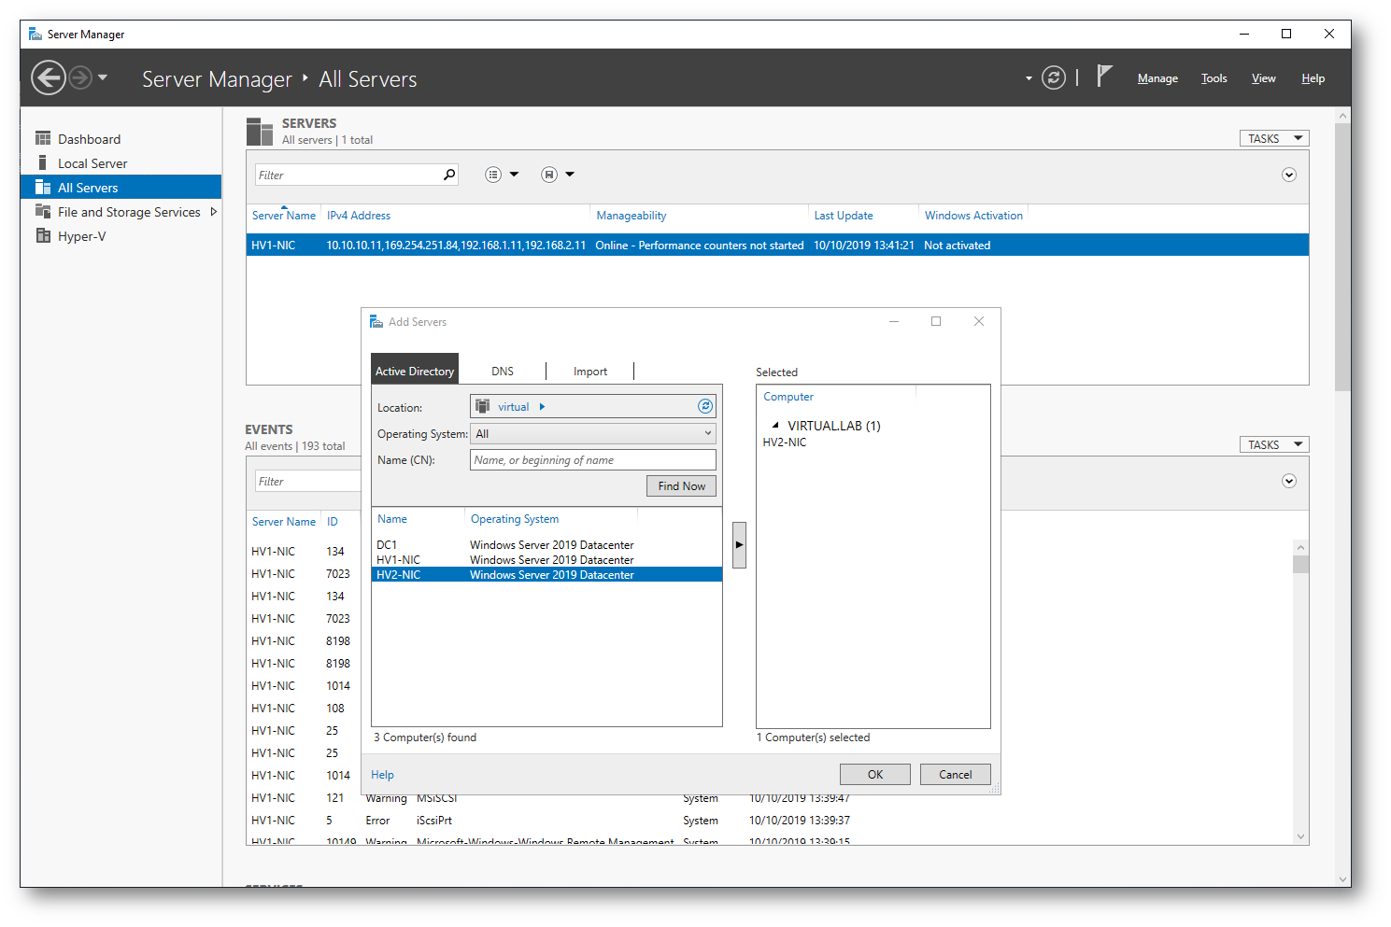
Task: Collapse the VIRTUAL.LAB (1) group
Action: 775,426
